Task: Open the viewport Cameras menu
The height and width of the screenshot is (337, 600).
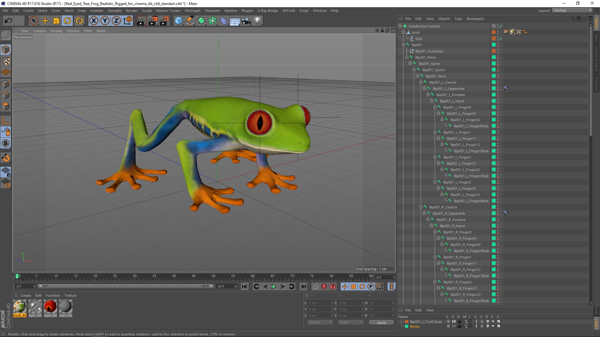Action: [39, 31]
